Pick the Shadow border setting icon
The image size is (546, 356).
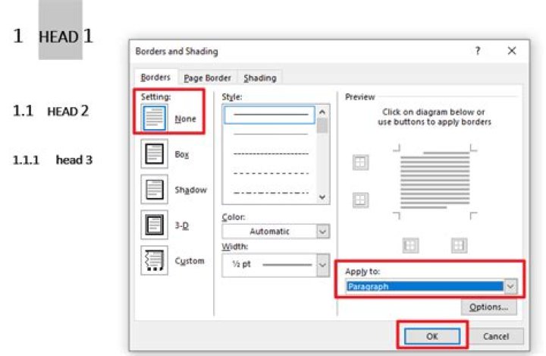click(154, 189)
